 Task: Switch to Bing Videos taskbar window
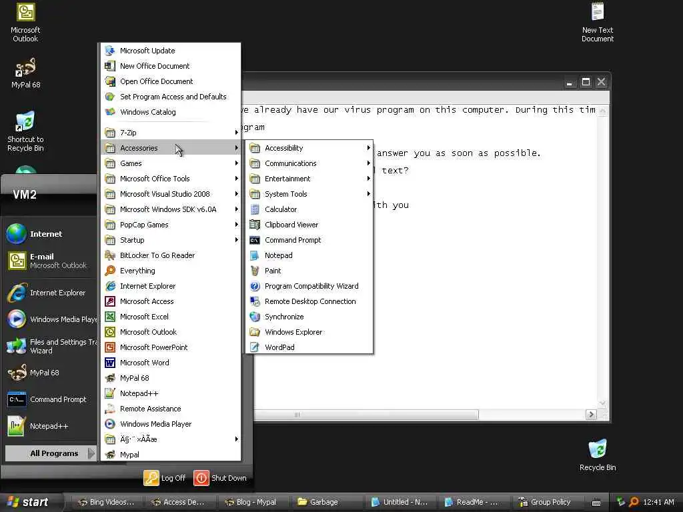tap(107, 502)
